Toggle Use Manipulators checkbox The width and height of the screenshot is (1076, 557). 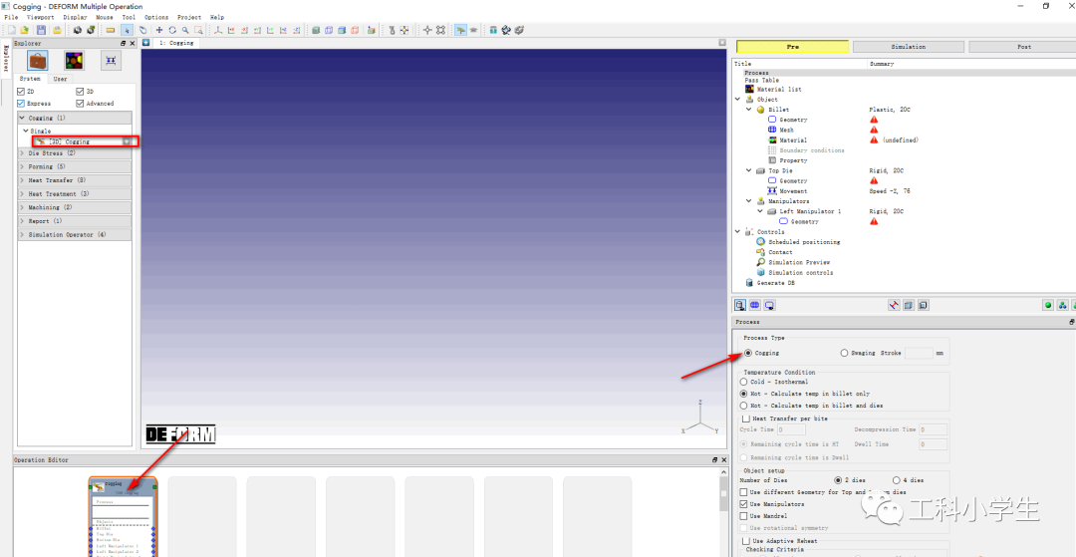pyautogui.click(x=744, y=504)
